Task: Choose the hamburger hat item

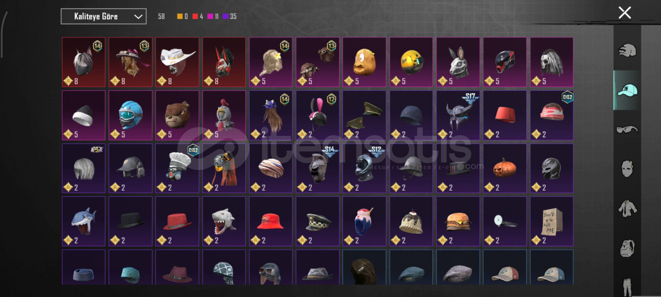Action: 458,221
